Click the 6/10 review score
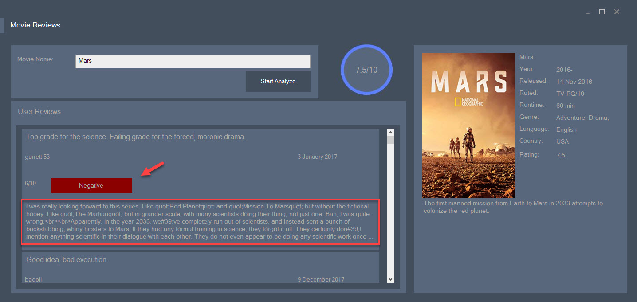Viewport: 637px width, 302px height. click(x=31, y=183)
